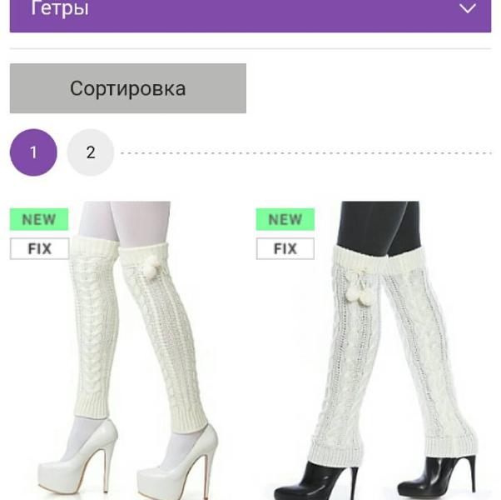Click the Гетры category title text
This screenshot has width=501, height=500.
click(x=59, y=8)
